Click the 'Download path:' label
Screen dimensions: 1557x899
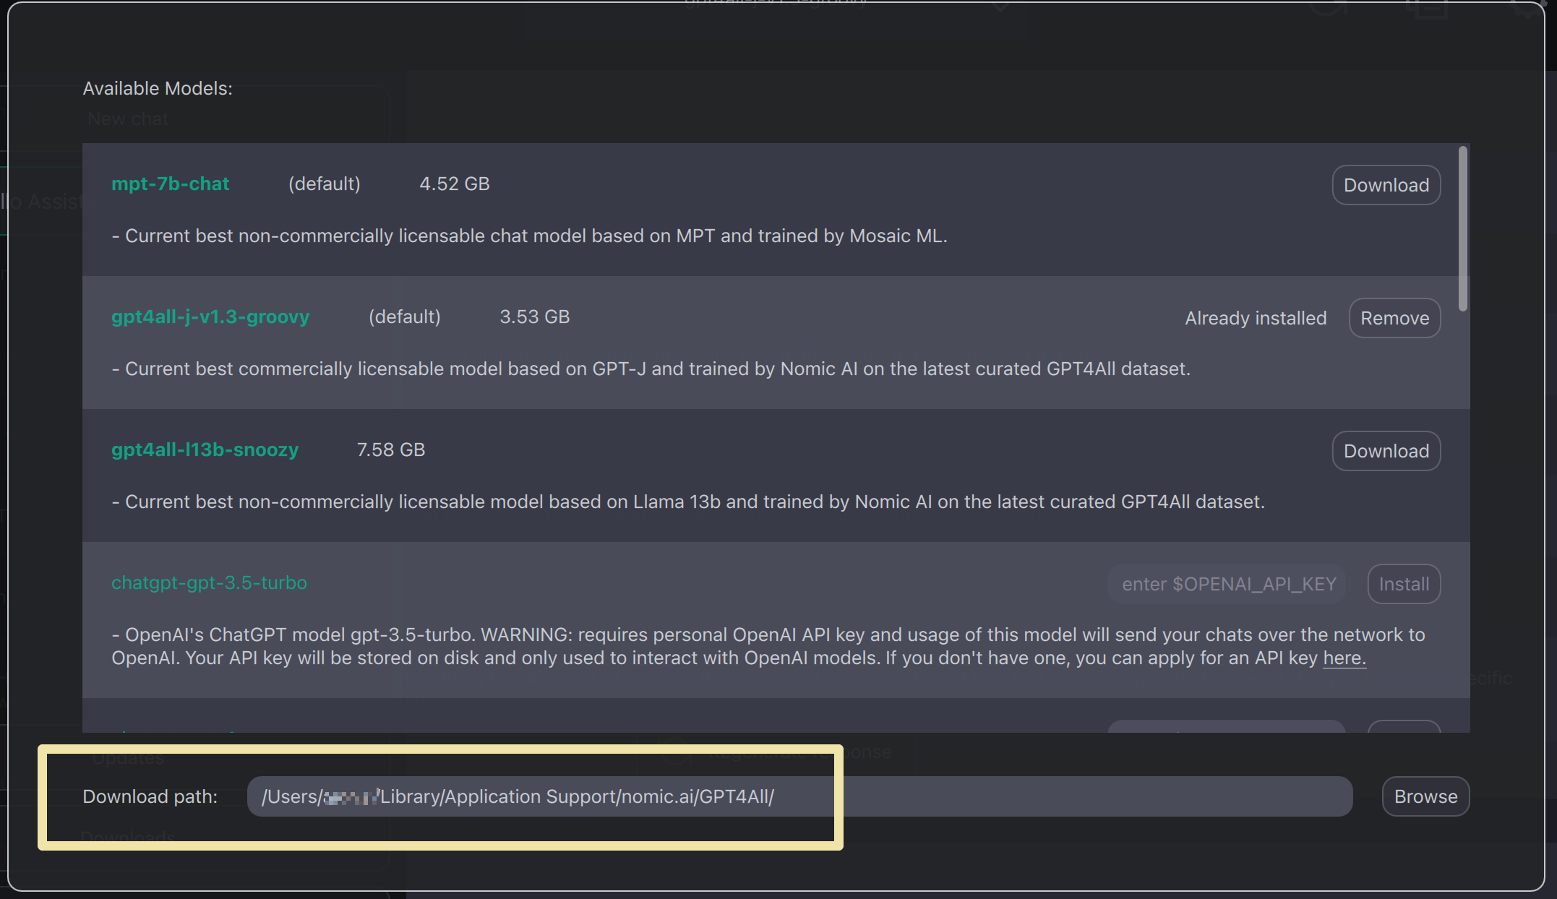150,796
